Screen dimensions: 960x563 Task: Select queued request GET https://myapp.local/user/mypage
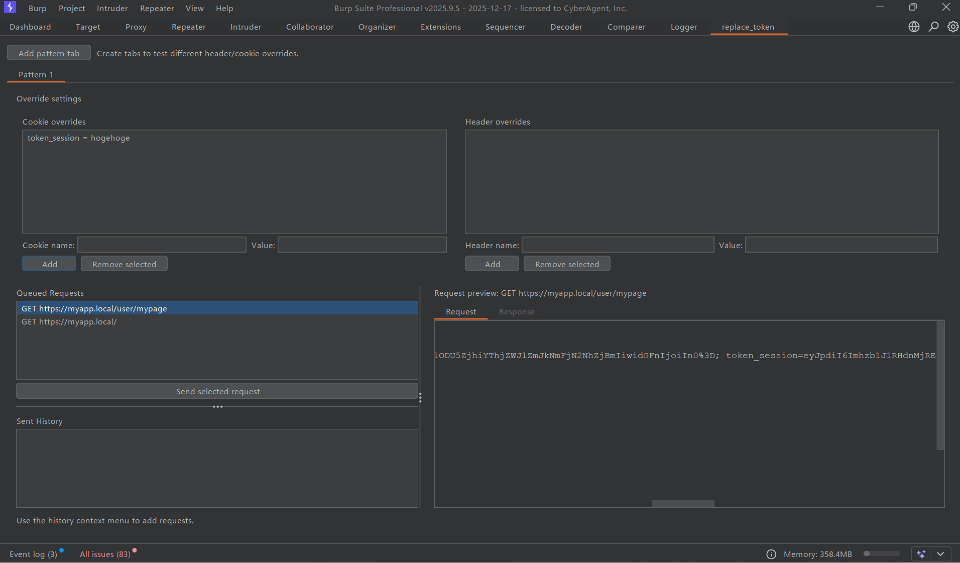pos(217,308)
